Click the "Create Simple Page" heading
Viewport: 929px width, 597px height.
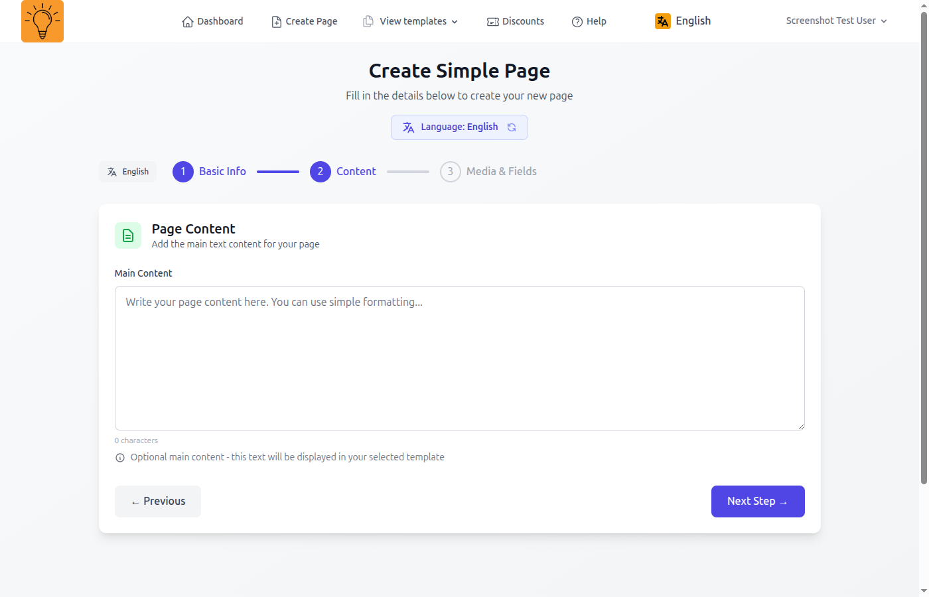[x=459, y=71]
